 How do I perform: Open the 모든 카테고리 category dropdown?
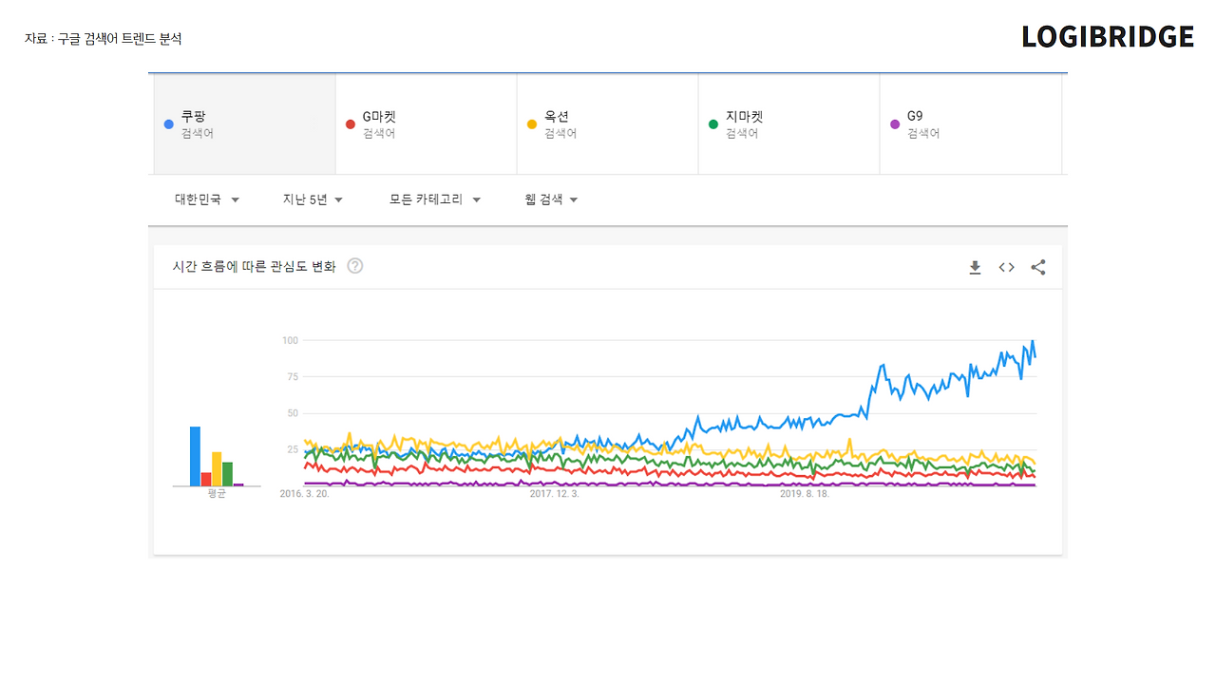click(435, 199)
